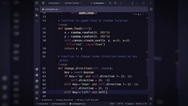
Task: Open the Problems tool window
Action: (x=37, y=93)
